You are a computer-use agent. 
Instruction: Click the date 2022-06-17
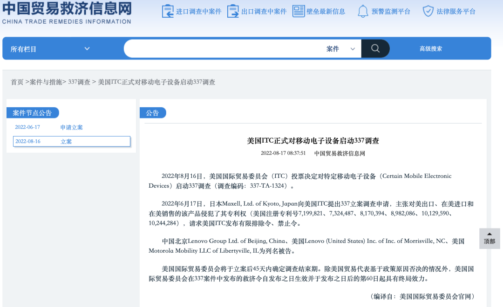point(27,127)
